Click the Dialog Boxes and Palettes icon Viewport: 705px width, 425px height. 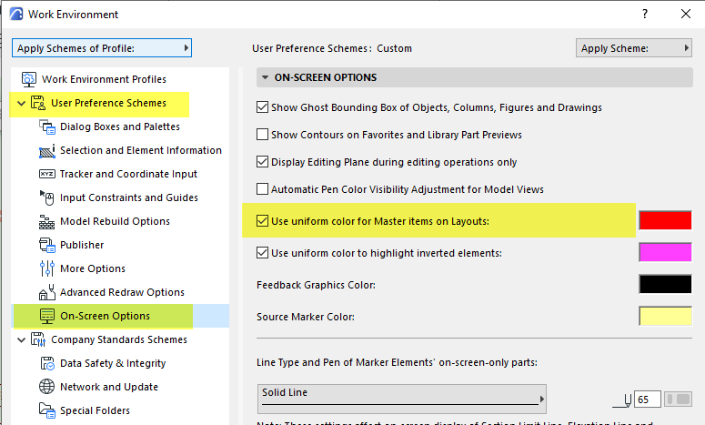tap(47, 126)
